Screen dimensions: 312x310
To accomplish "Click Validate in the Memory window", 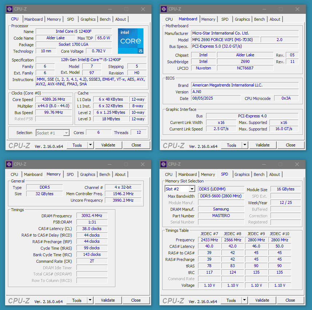I will pyautogui.click(x=108, y=300).
